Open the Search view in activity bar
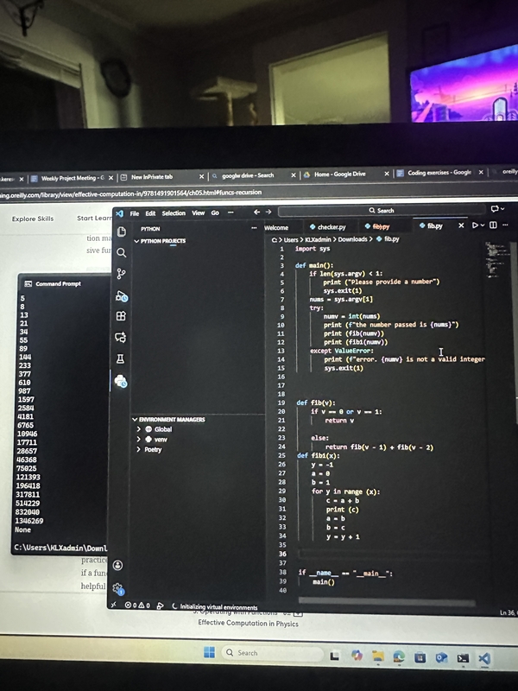Viewport: 518px width, 691px height. pos(121,253)
